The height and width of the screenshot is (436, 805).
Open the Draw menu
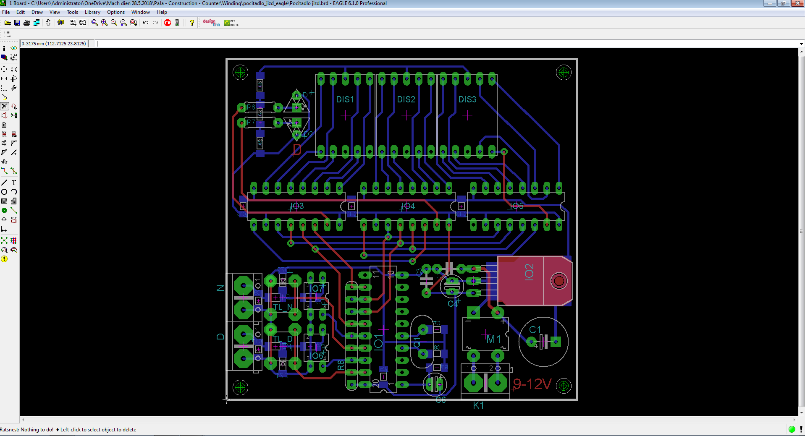click(x=37, y=12)
